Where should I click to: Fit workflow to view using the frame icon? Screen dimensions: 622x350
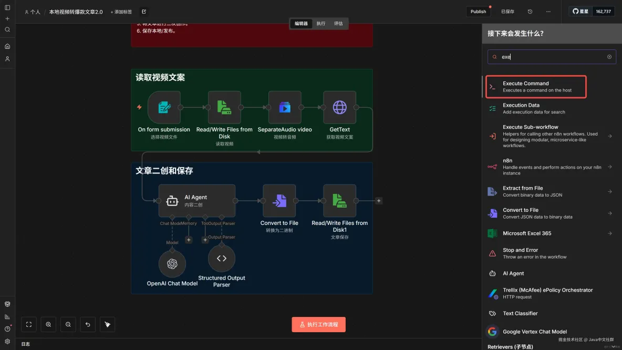pyautogui.click(x=28, y=324)
